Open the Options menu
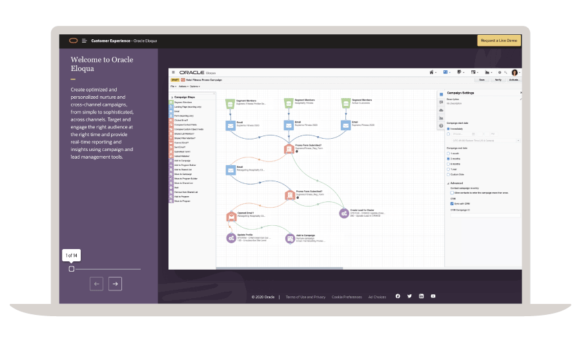 point(194,86)
